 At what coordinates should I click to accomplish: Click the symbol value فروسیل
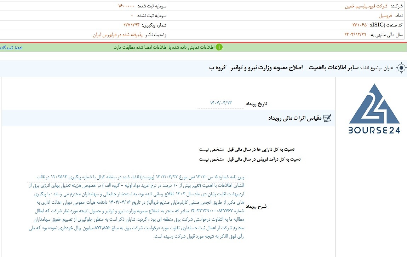pyautogui.click(x=385, y=16)
